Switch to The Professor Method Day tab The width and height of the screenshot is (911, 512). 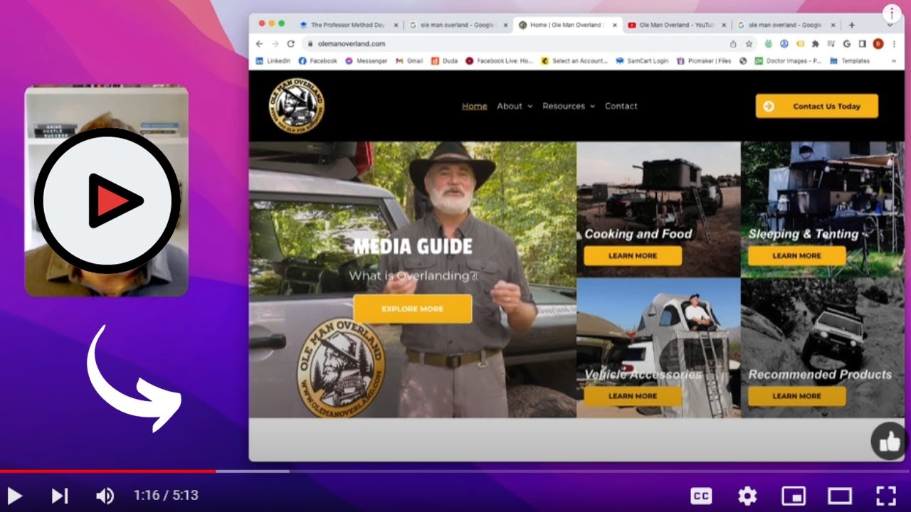tap(349, 25)
